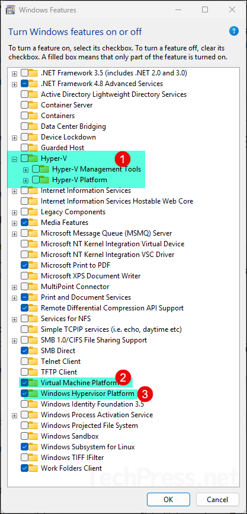Confirm changes with the OK button
This screenshot has width=247, height=514.
pyautogui.click(x=168, y=499)
